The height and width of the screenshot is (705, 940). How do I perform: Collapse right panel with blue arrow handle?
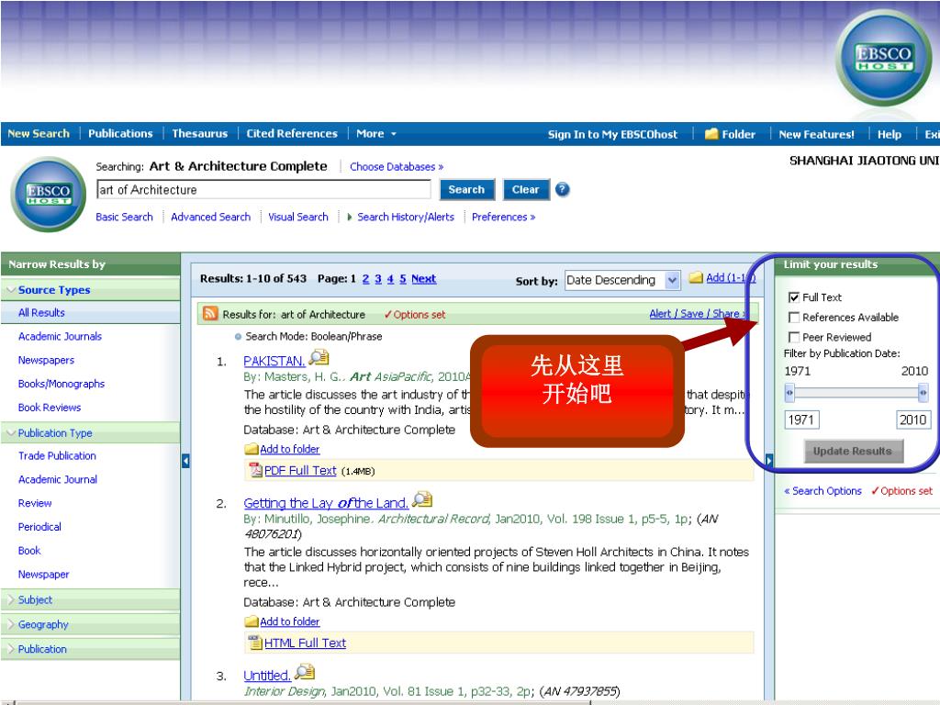tap(769, 461)
